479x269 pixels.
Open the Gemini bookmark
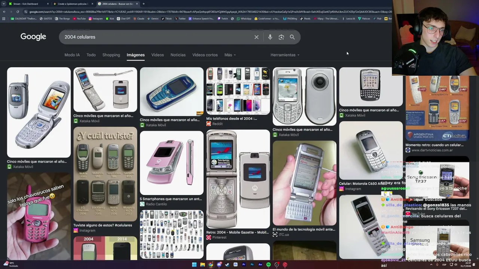(153, 18)
